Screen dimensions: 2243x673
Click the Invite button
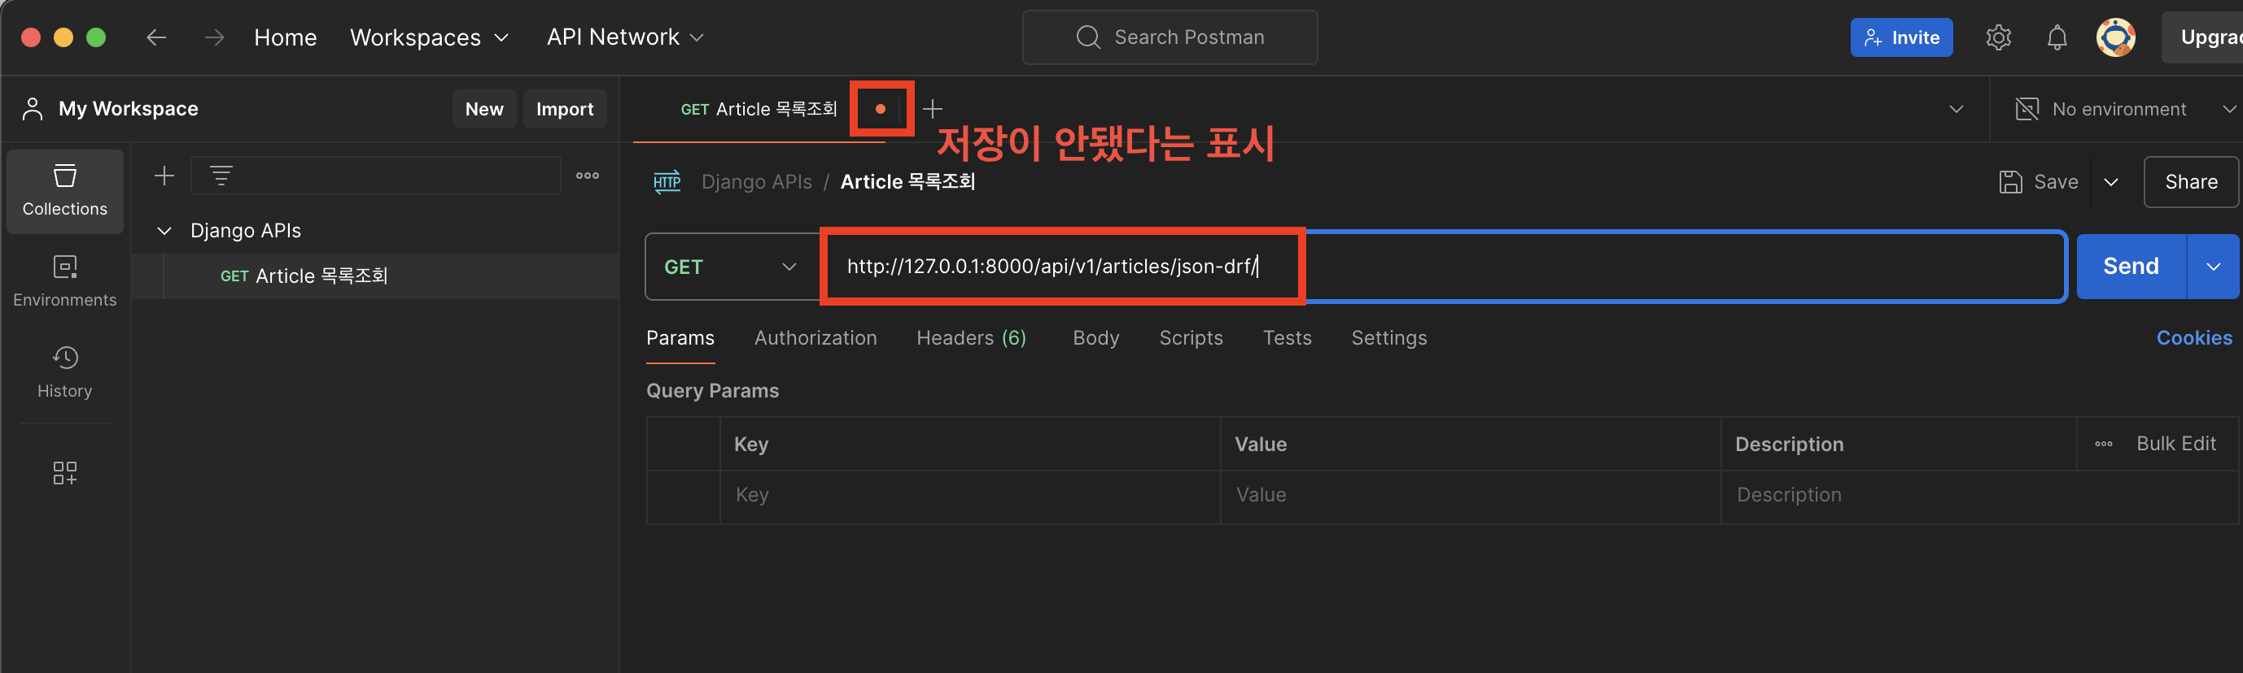(x=1901, y=37)
